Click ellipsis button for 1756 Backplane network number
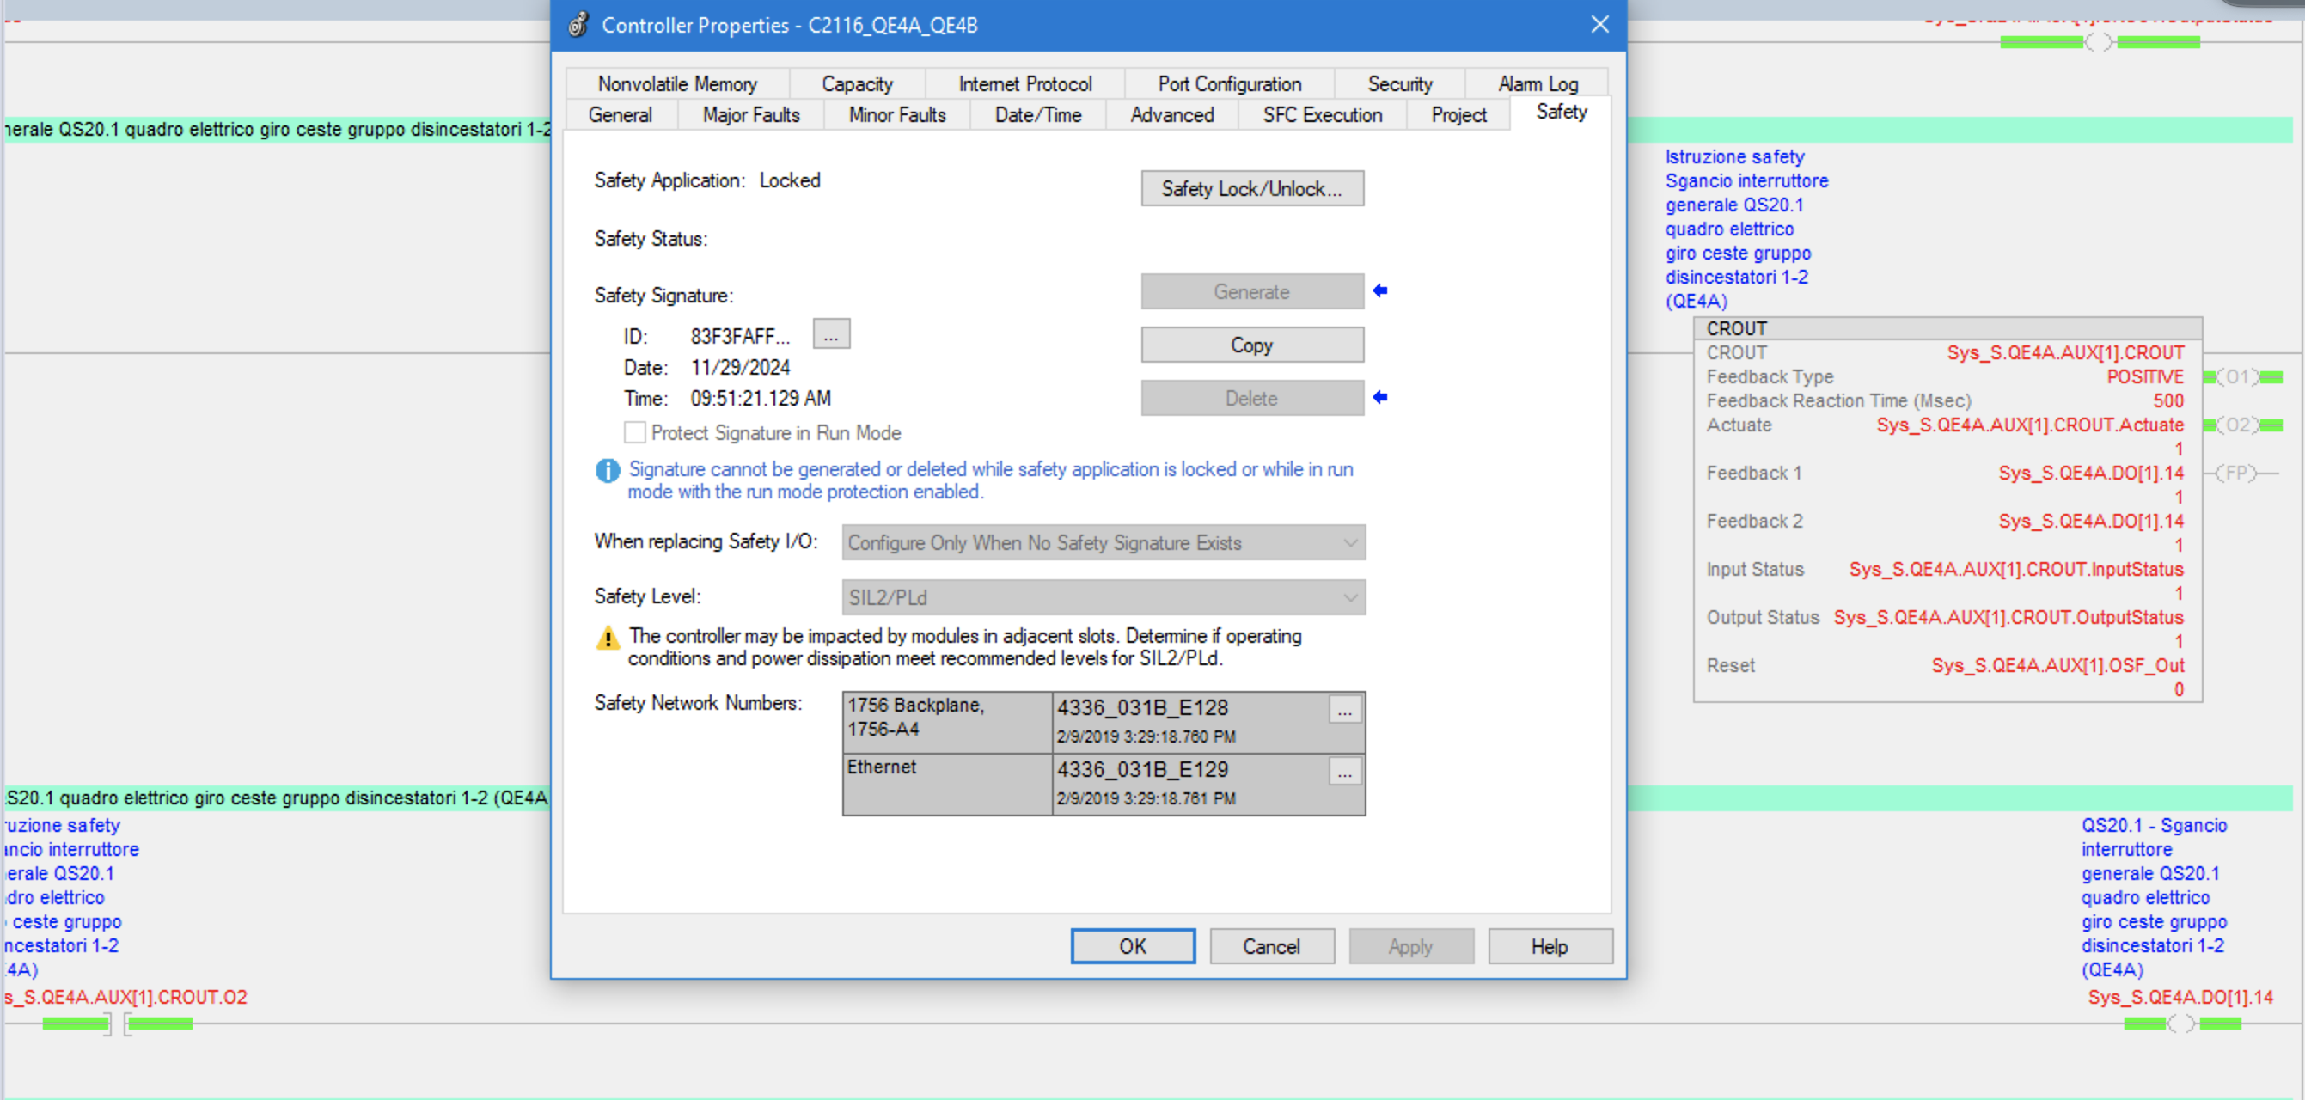Screen dimensions: 2305x1100 1344,711
